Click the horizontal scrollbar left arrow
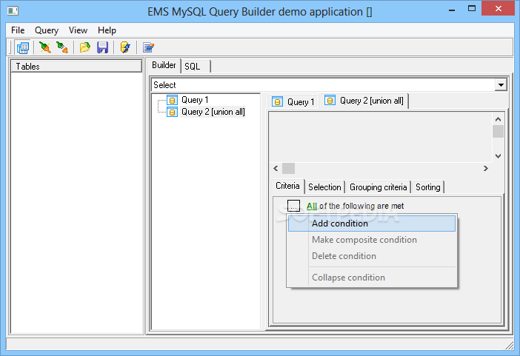This screenshot has width=520, height=356. 276,169
